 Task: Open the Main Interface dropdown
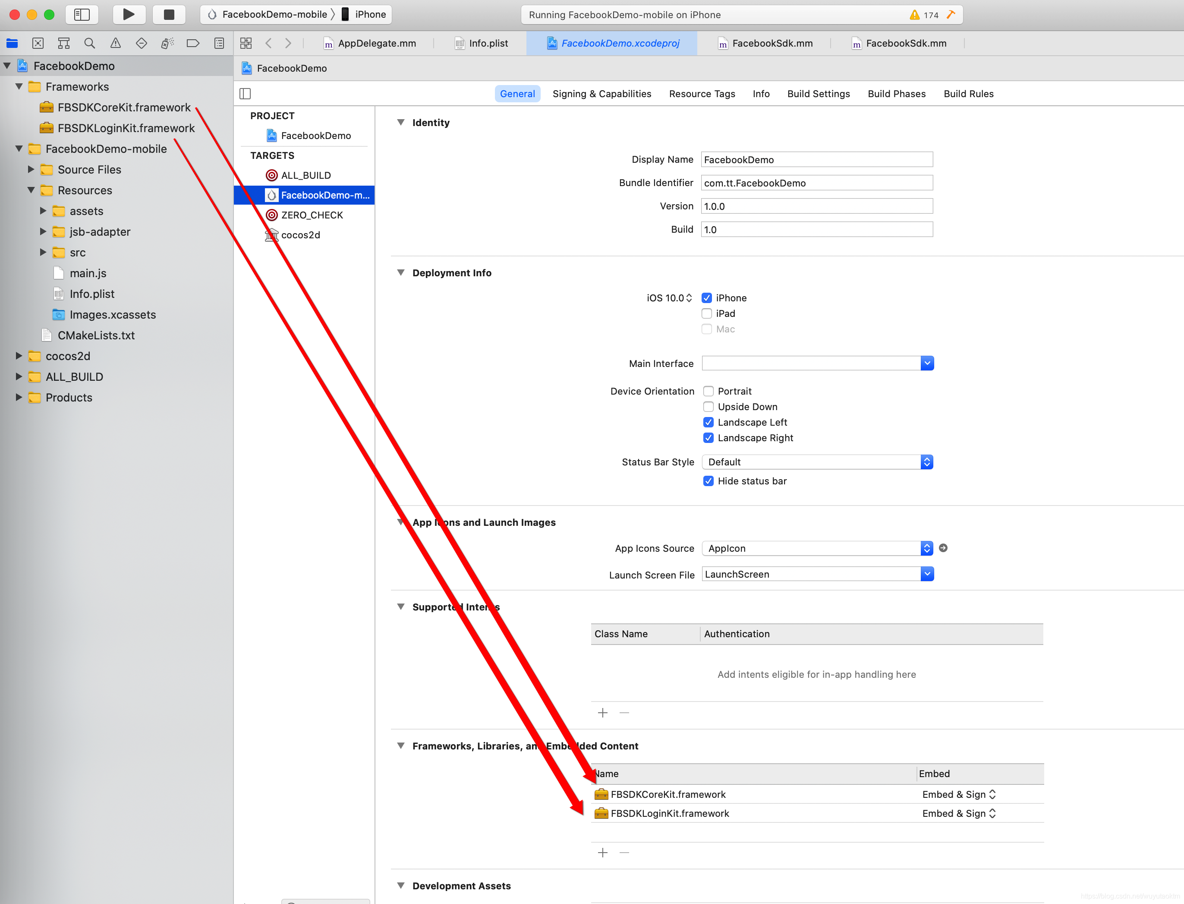[x=927, y=363]
